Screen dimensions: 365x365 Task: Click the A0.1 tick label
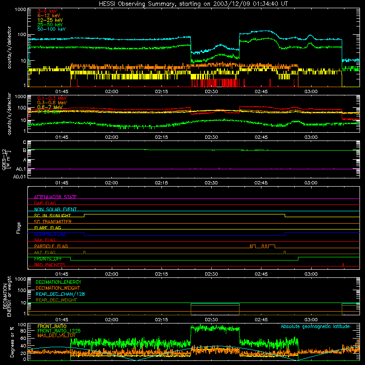pyautogui.click(x=21, y=169)
